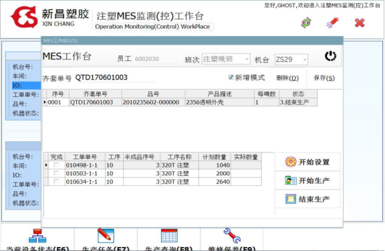The height and width of the screenshot is (251, 385).
Task: Open 生产任务 (F7) pencil icon
Action: coord(106,236)
